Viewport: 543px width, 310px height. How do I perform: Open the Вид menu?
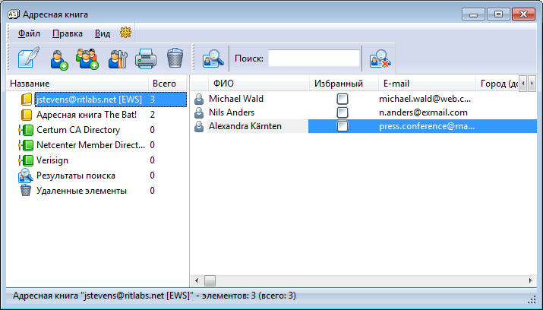[103, 33]
